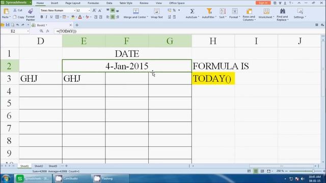Apply the yellow fill color bucket
This screenshot has height=183, width=326.
point(73,17)
